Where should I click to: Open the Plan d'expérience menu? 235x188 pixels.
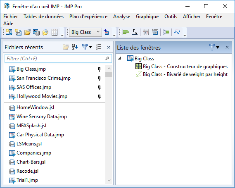pos(88,17)
